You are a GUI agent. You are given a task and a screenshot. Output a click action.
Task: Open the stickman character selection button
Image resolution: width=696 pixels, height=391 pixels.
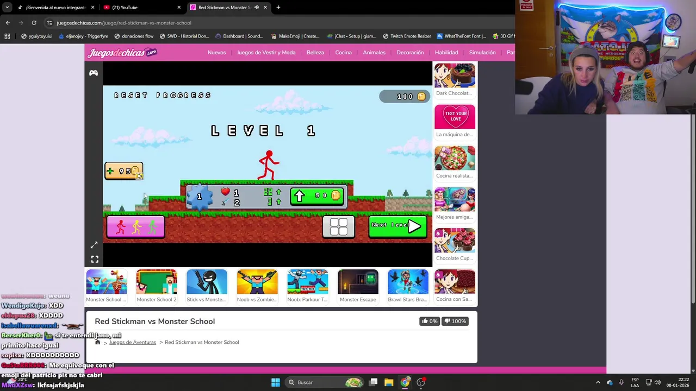[136, 227]
